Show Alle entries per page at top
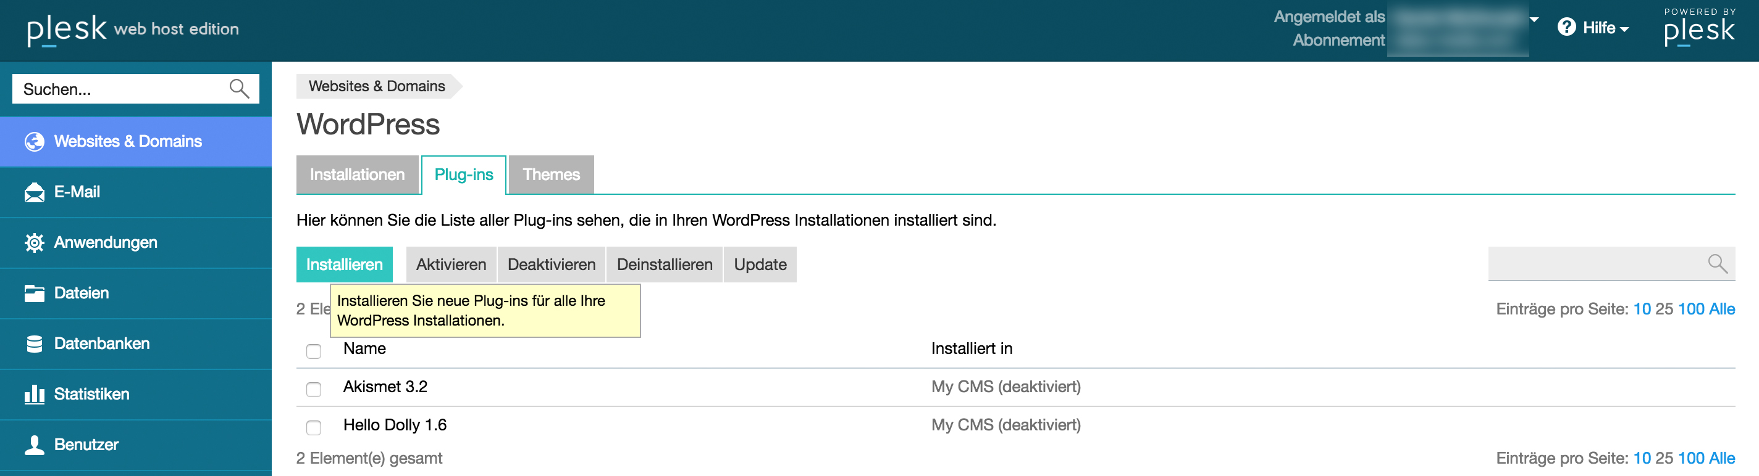The image size is (1759, 476). tap(1721, 309)
